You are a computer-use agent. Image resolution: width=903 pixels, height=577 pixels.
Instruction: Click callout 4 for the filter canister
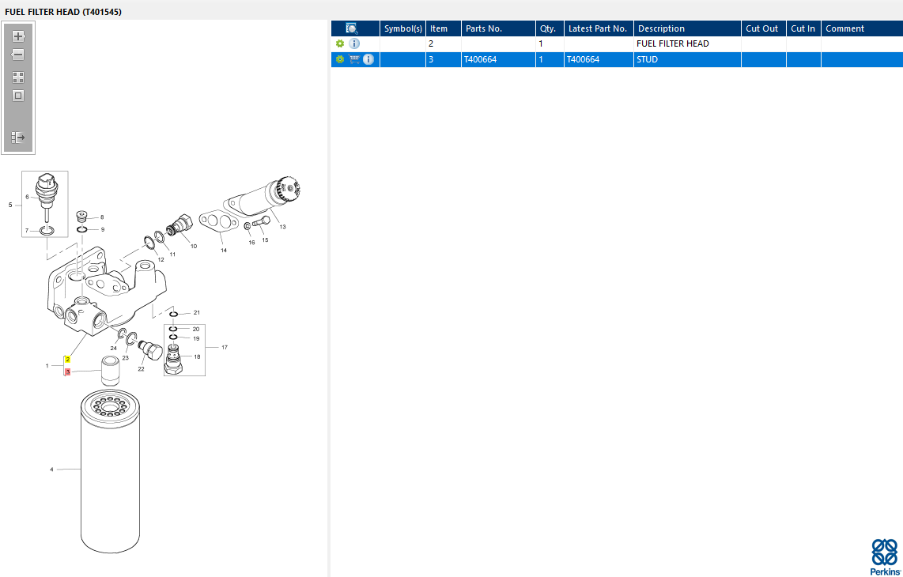[51, 470]
